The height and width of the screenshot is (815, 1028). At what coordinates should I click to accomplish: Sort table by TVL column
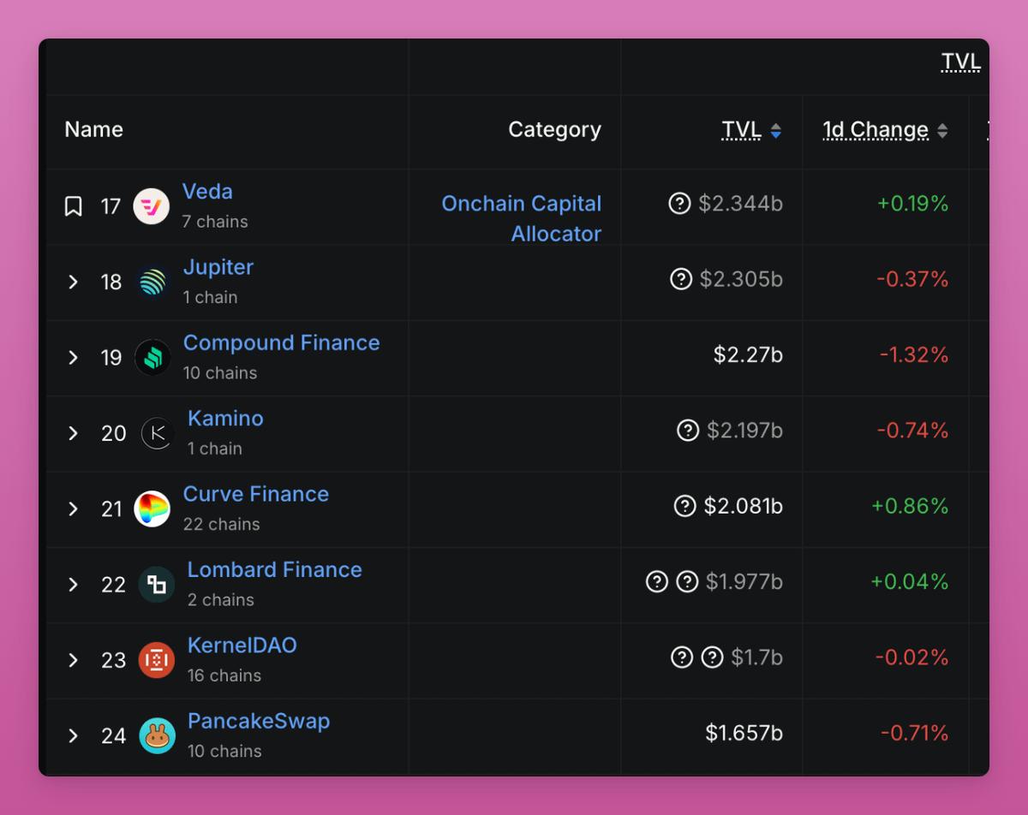751,130
